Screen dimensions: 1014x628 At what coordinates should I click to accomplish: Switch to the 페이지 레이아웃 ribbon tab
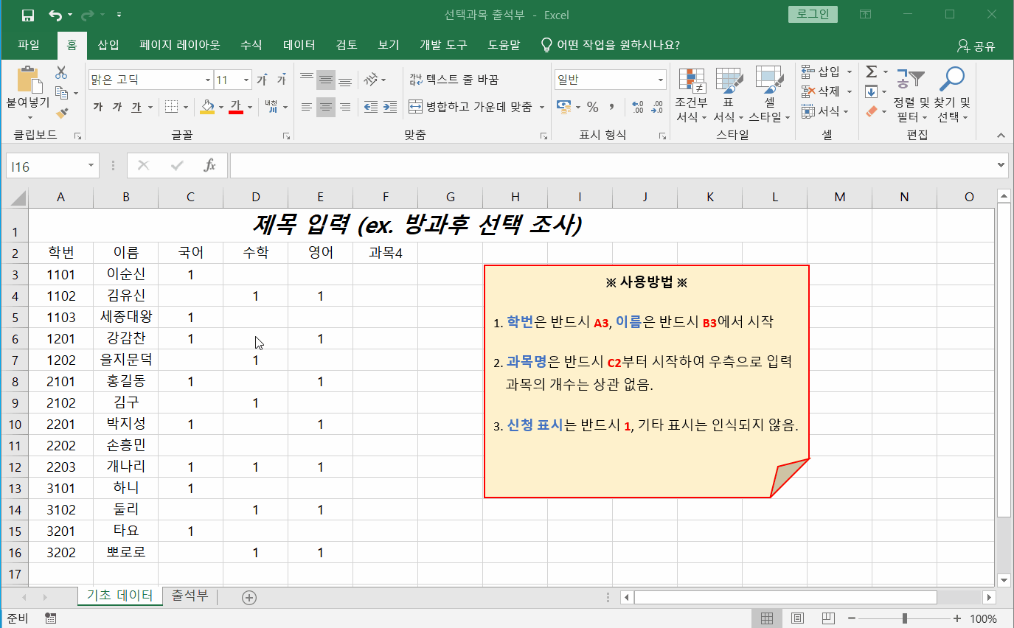click(x=180, y=45)
